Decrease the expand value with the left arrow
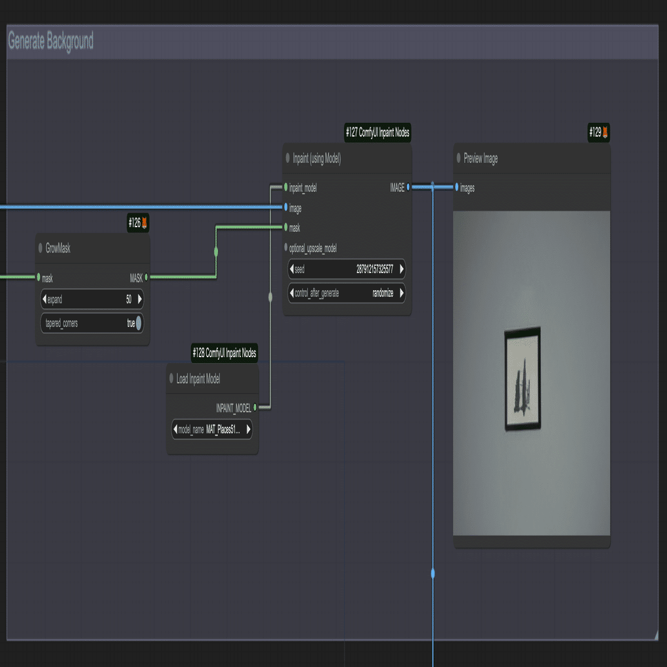 45,299
